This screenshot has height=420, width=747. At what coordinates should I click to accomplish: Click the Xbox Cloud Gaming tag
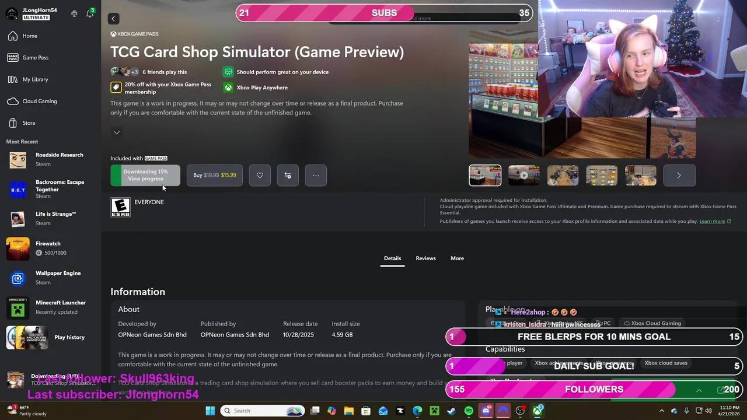pos(652,323)
